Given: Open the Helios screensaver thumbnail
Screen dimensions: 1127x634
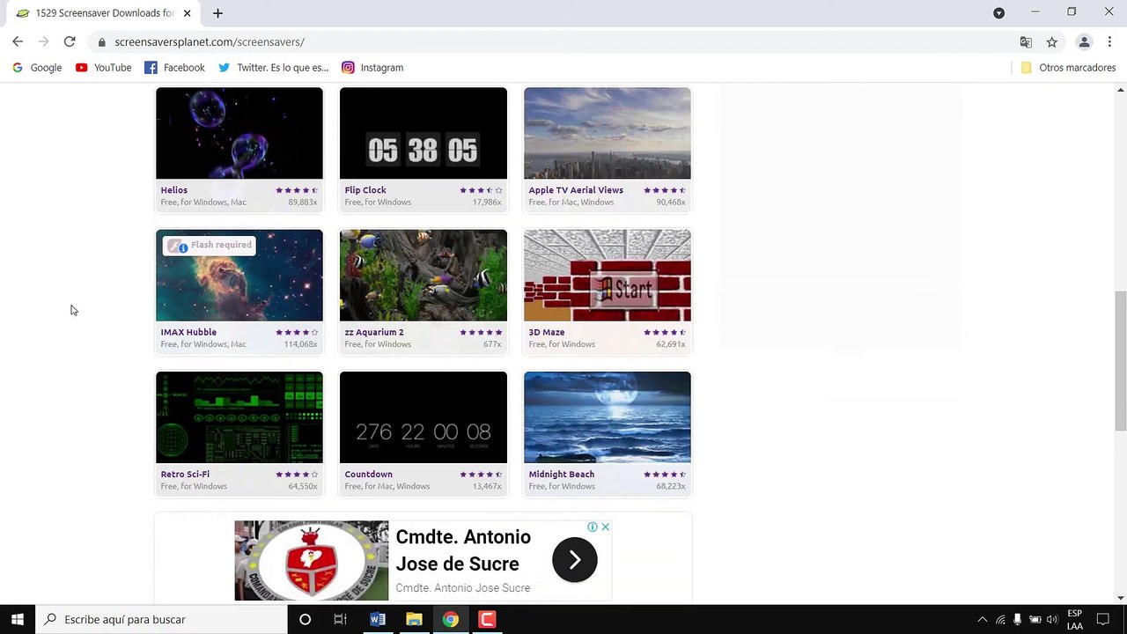Looking at the screenshot, I should click(x=239, y=133).
